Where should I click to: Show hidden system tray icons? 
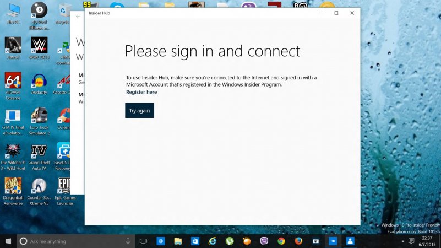[x=403, y=241]
